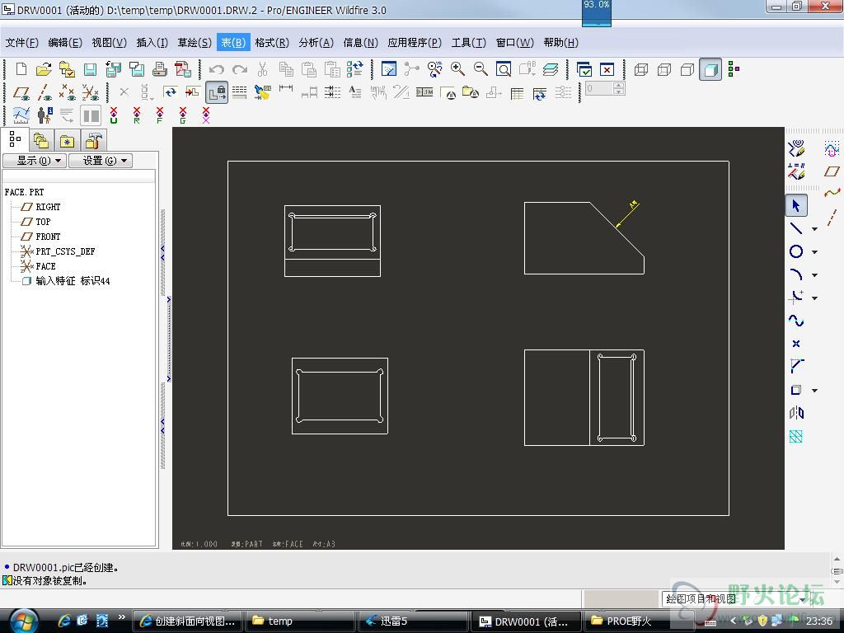
Task: Increase the sheet number stepper
Action: pyautogui.click(x=619, y=85)
